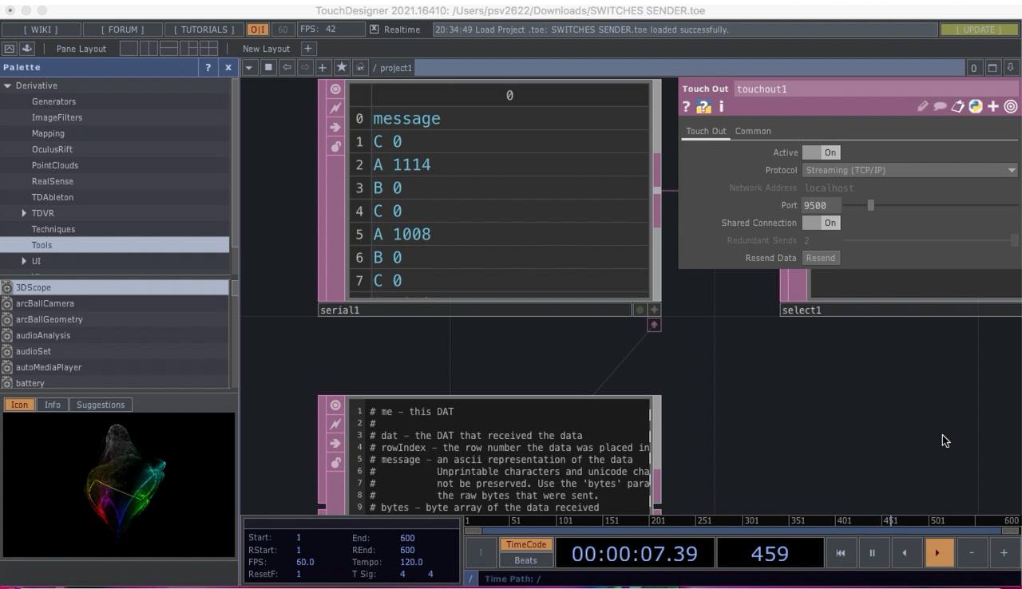Open the TUTORIALS link
The width and height of the screenshot is (1022, 589).
pos(204,30)
